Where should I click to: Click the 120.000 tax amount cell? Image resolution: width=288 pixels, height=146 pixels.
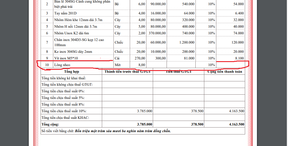tap(237, 42)
